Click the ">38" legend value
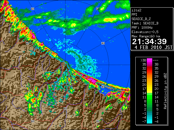 click(143, 60)
